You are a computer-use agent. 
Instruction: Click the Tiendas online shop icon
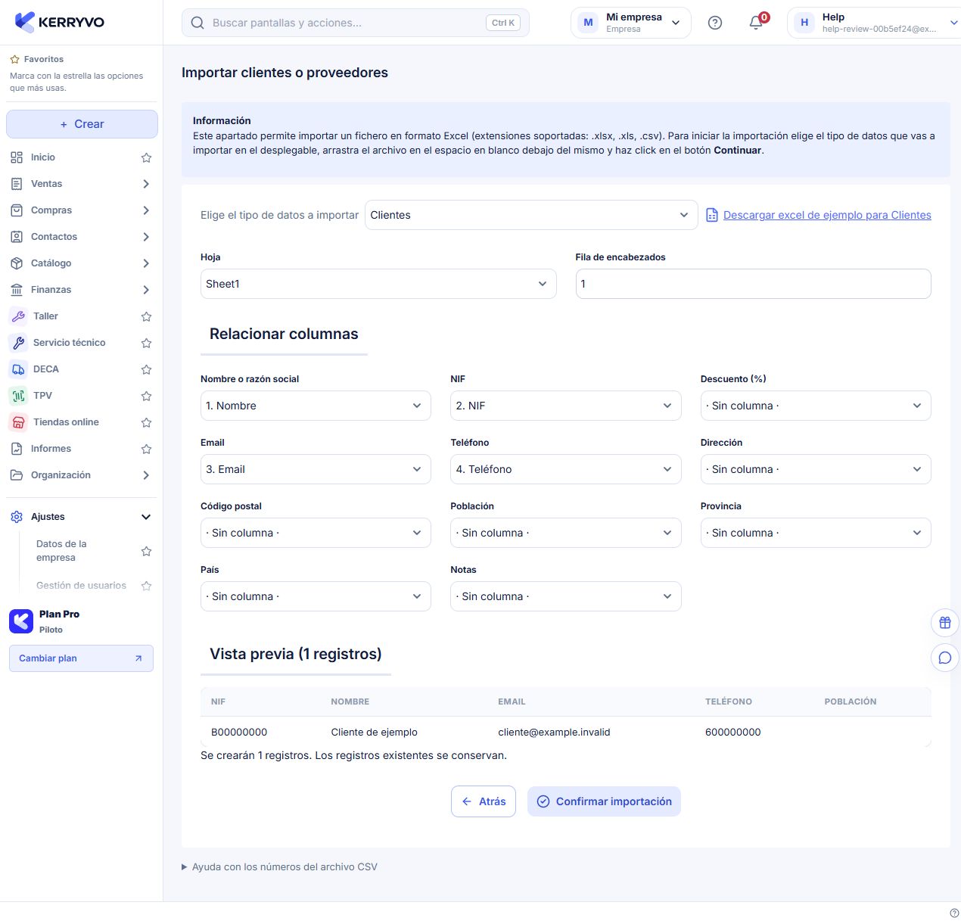coord(18,422)
